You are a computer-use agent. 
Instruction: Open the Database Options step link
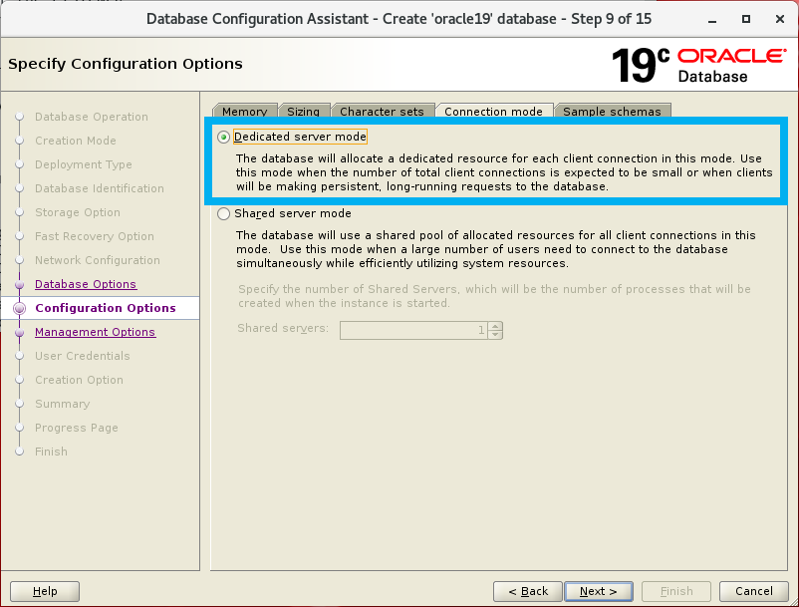click(x=86, y=284)
